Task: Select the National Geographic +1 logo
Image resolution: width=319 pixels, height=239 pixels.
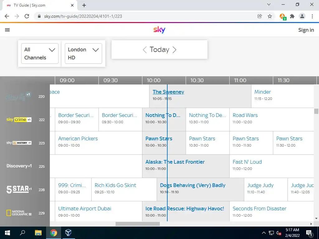Action: pyautogui.click(x=19, y=213)
